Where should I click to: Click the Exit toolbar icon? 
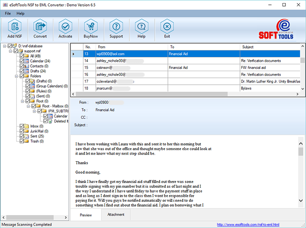tap(167, 27)
